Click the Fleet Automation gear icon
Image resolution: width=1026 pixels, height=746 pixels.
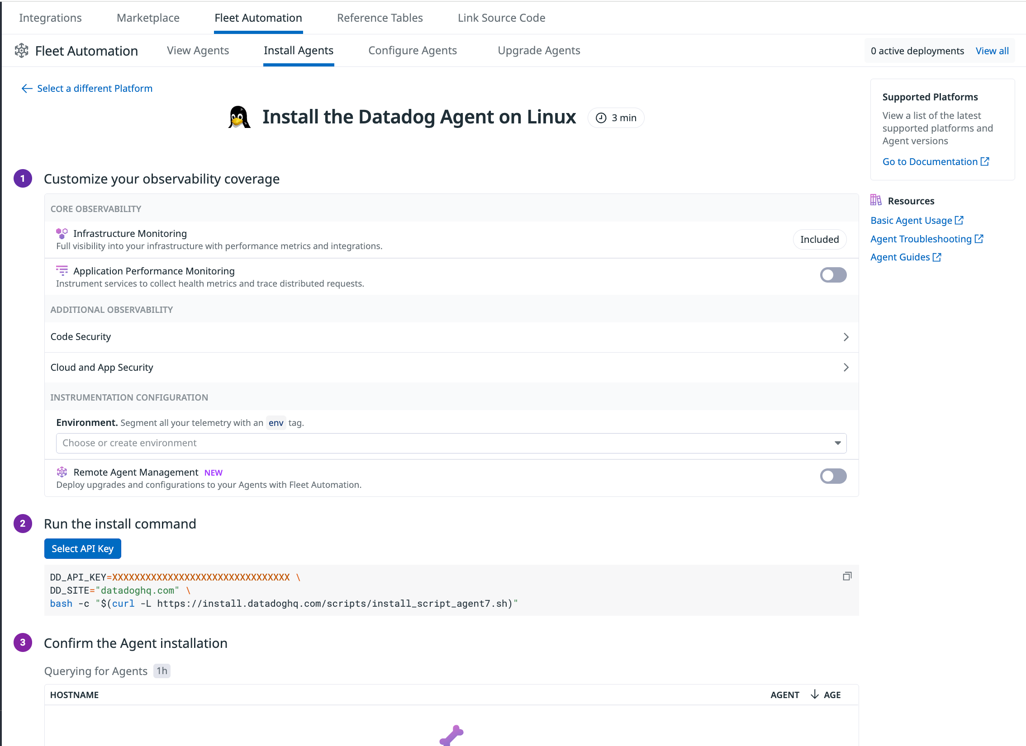pyautogui.click(x=21, y=51)
